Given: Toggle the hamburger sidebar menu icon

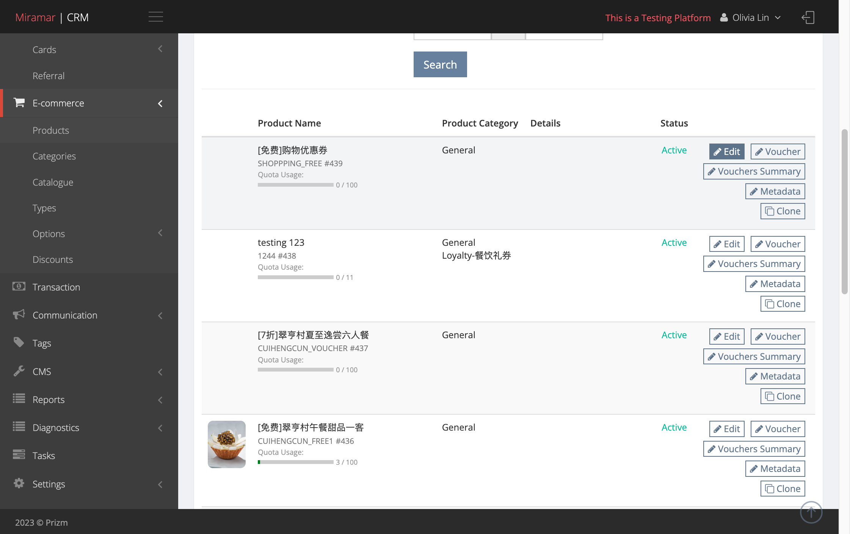Looking at the screenshot, I should point(155,17).
